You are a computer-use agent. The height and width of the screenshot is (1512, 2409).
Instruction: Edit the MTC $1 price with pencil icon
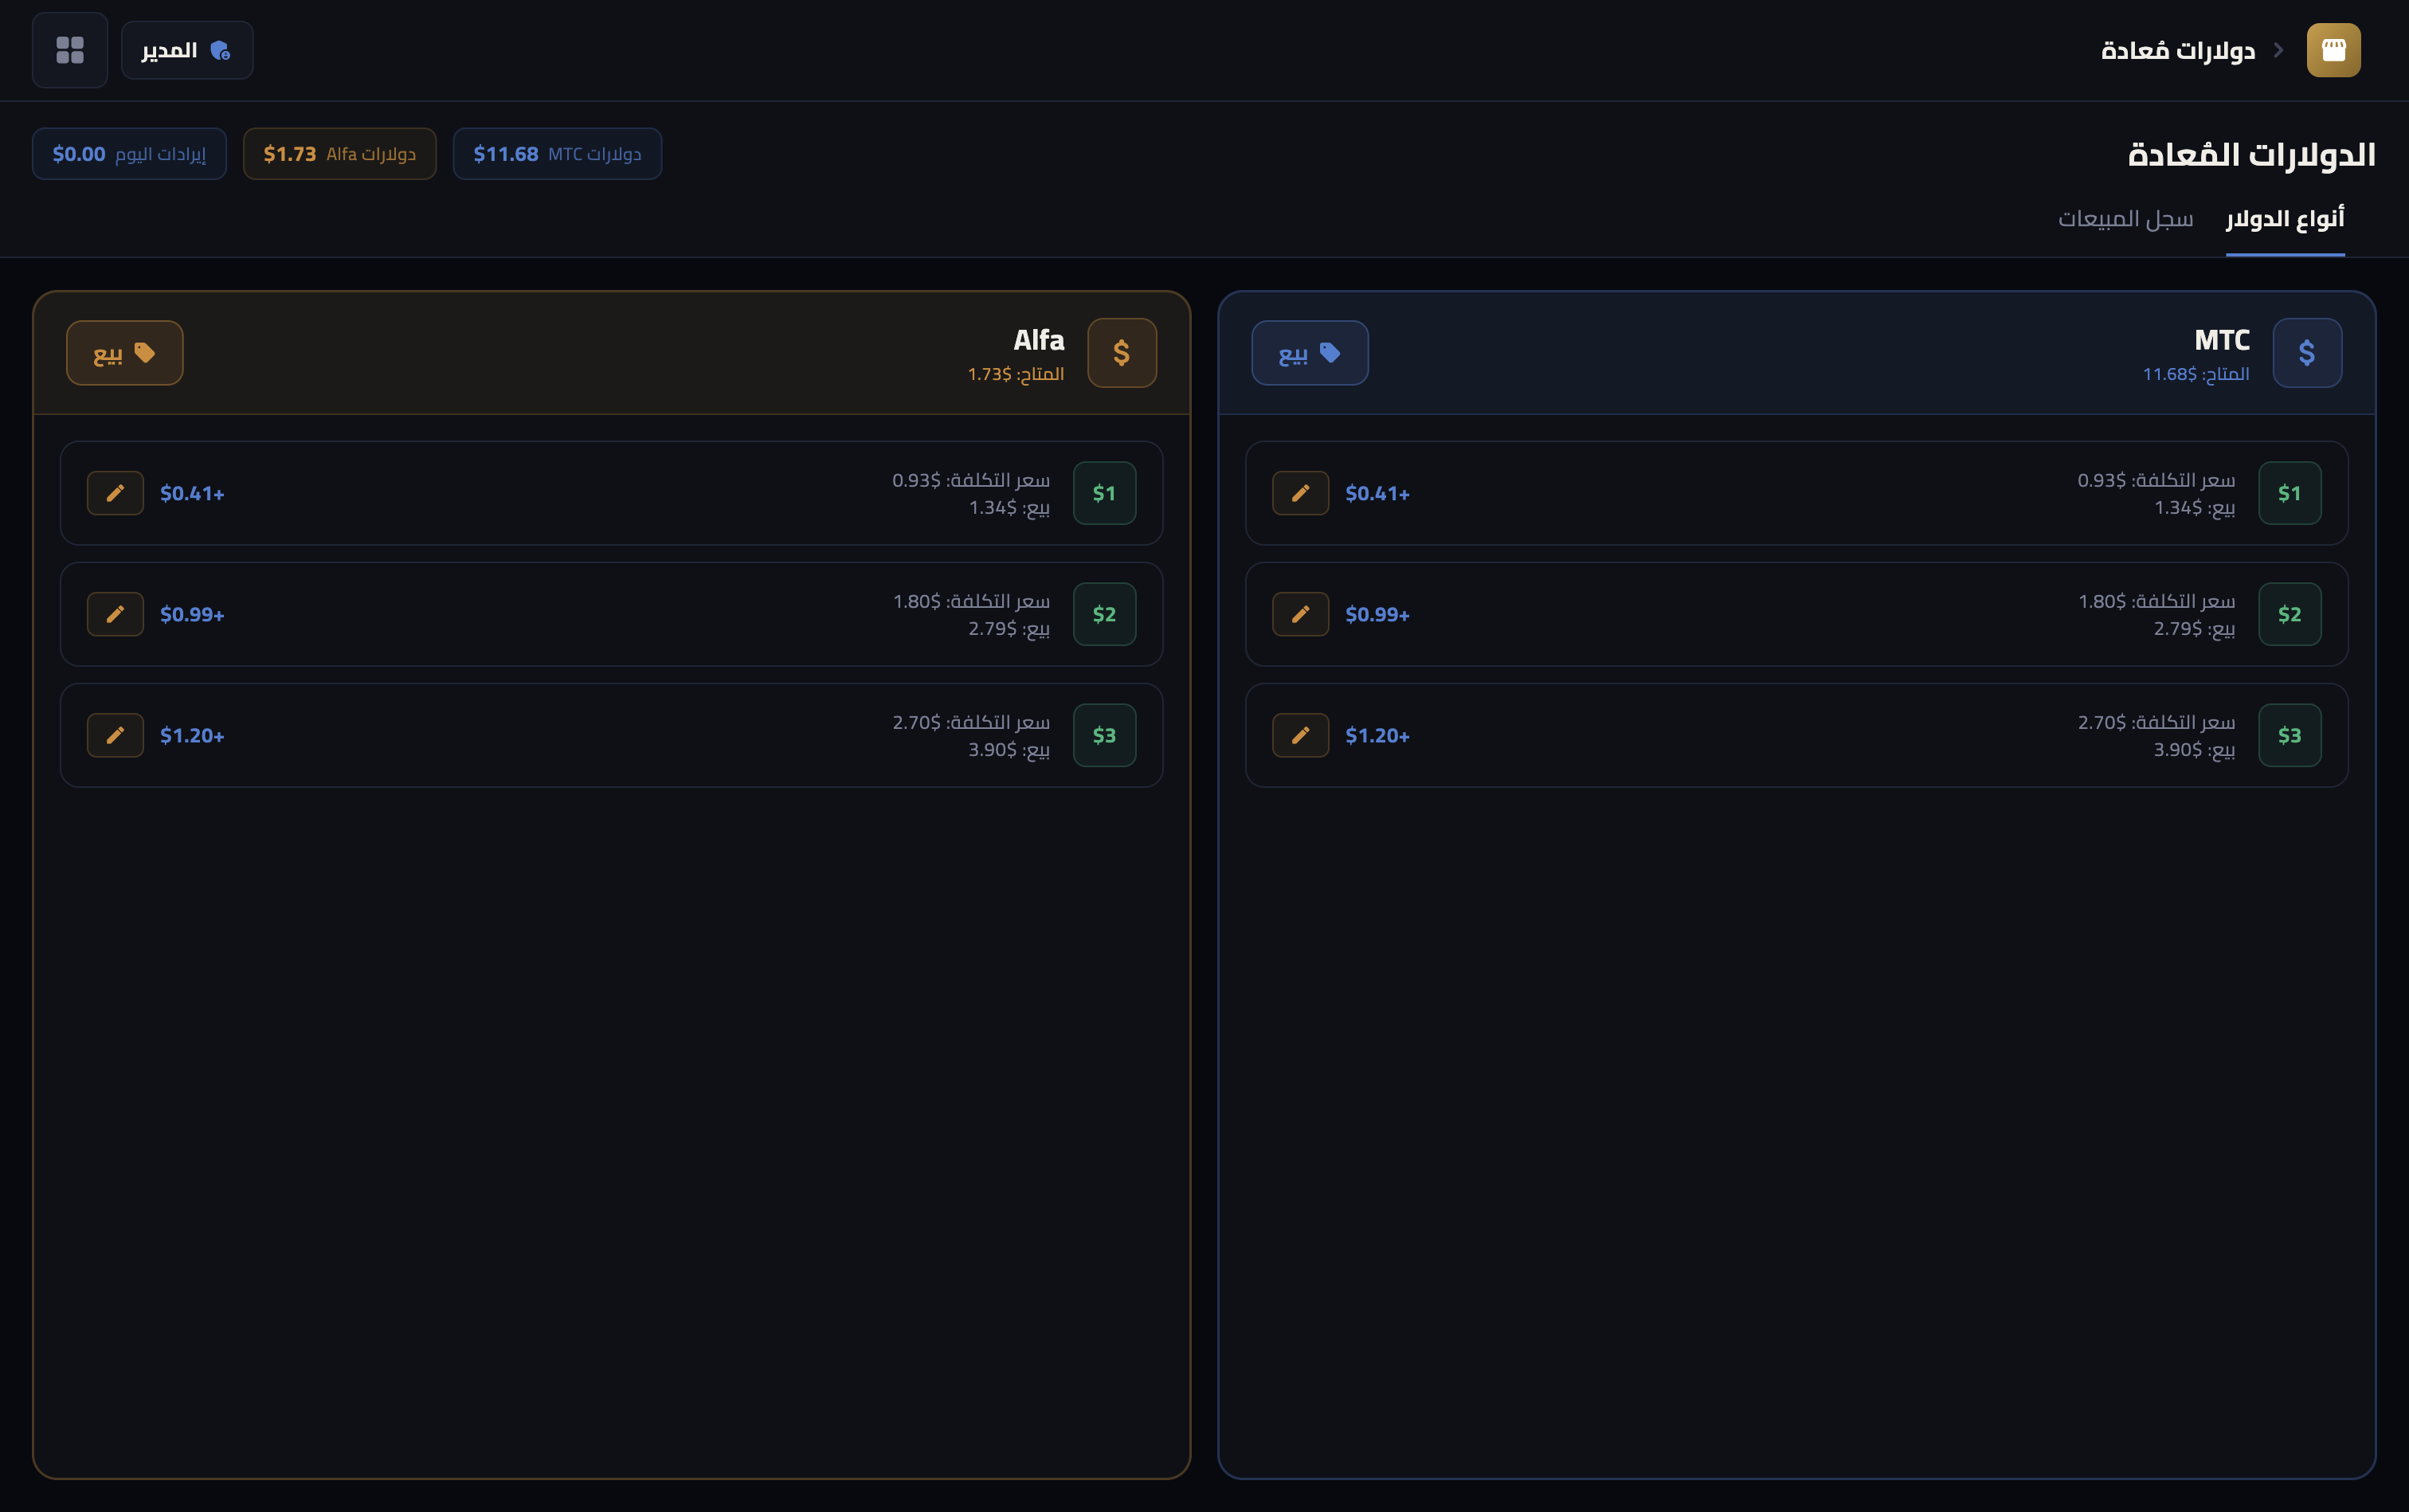pos(1300,493)
